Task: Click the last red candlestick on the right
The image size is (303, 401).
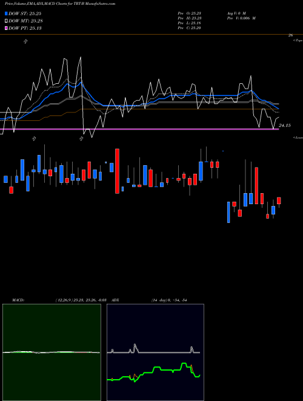Action: coord(279,200)
